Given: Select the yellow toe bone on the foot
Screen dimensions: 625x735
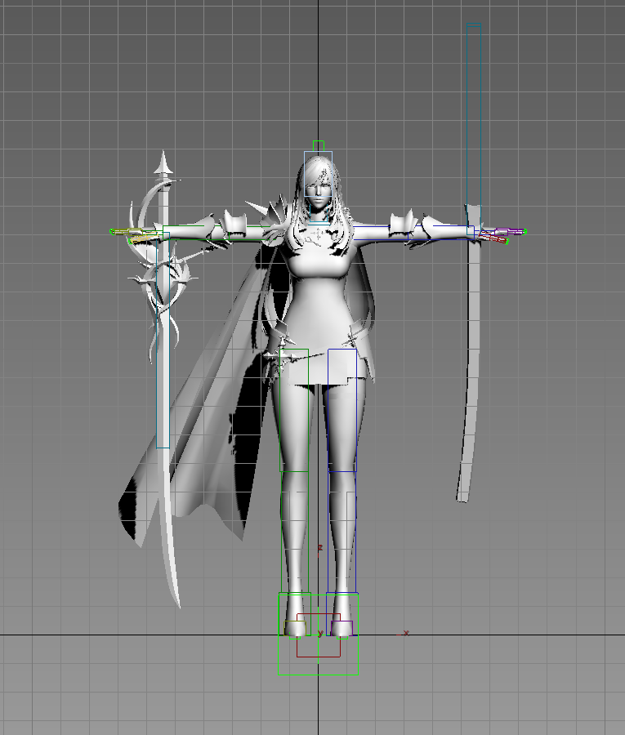Looking at the screenshot, I should pyautogui.click(x=295, y=628).
